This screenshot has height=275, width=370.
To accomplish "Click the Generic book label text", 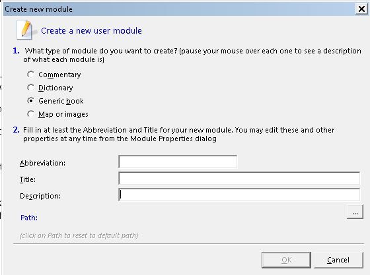I will pyautogui.click(x=61, y=101).
